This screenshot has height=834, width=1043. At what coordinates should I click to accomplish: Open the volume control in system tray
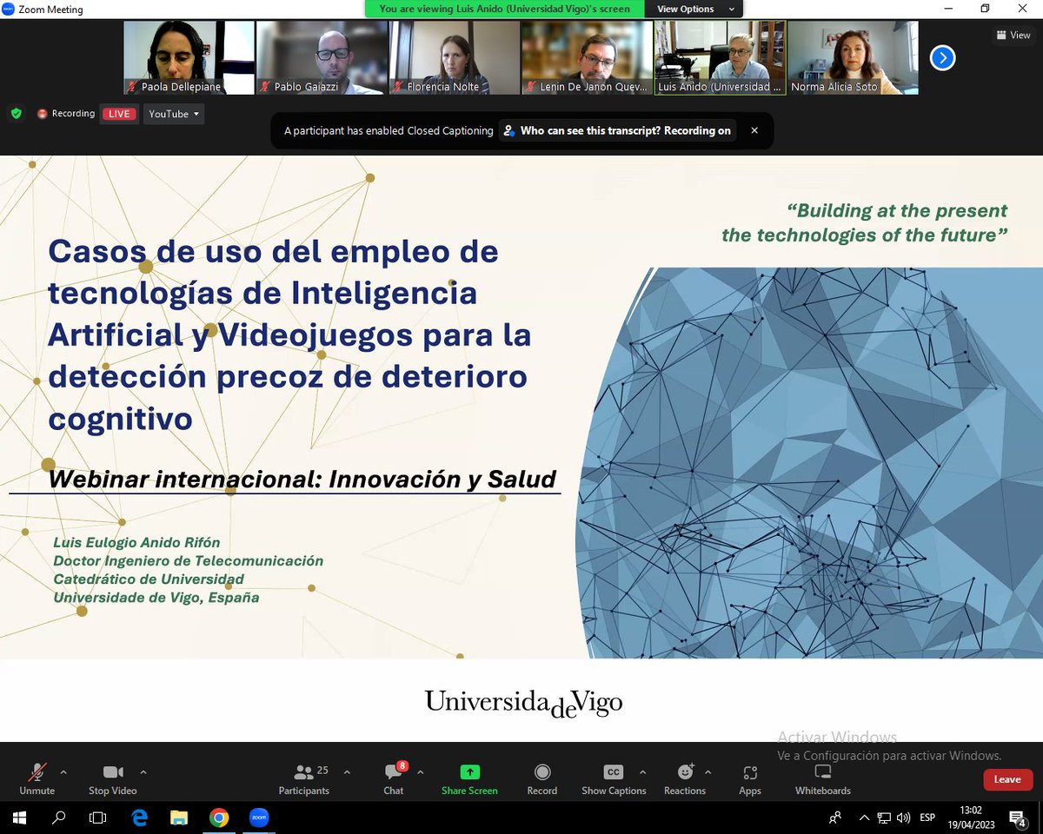(x=903, y=817)
